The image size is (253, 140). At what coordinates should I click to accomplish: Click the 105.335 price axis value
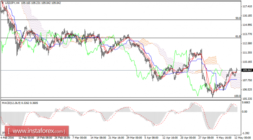[247, 99]
